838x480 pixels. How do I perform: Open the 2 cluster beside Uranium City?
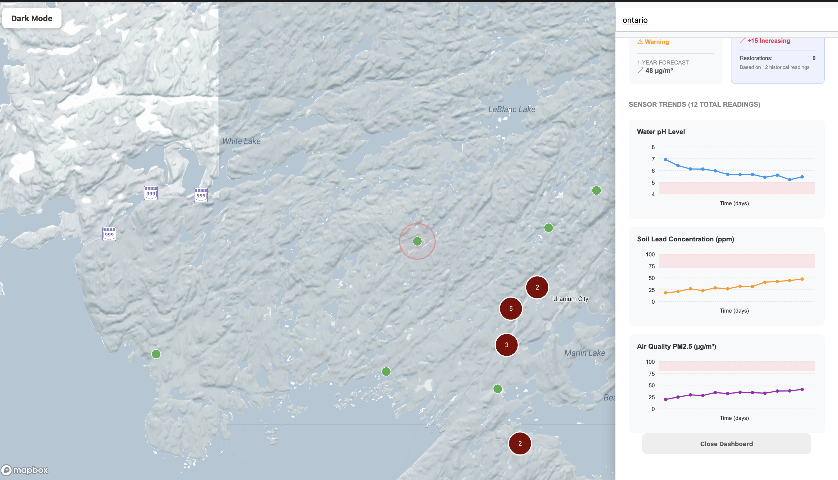[537, 288]
